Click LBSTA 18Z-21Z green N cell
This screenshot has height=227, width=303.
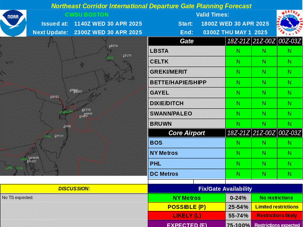(x=238, y=51)
